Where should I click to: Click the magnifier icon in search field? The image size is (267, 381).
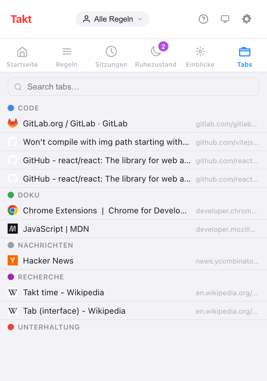click(18, 87)
